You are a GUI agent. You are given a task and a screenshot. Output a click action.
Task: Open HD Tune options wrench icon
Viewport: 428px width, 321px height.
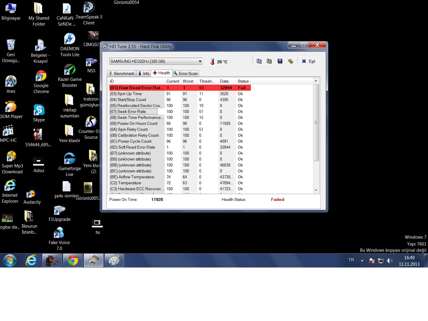coord(290,61)
